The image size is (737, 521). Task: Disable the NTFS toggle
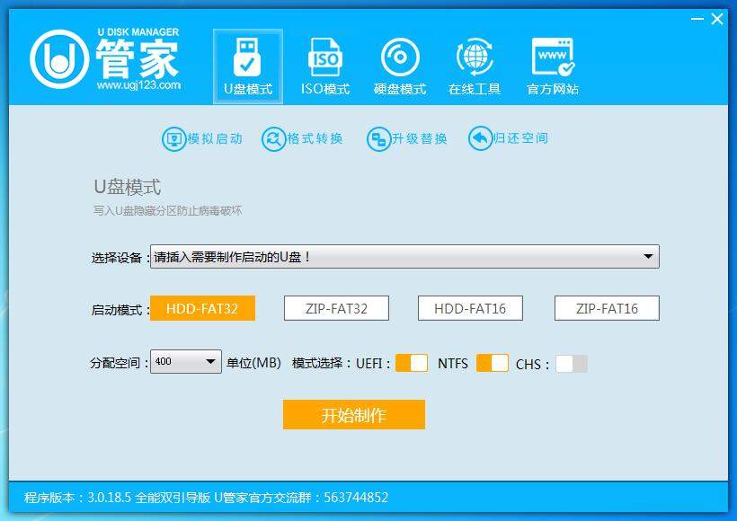click(x=493, y=362)
